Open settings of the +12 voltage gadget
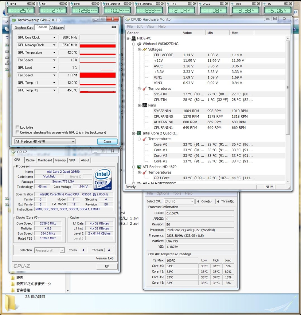The height and width of the screenshot is (315, 301). pyautogui.click(x=190, y=4)
